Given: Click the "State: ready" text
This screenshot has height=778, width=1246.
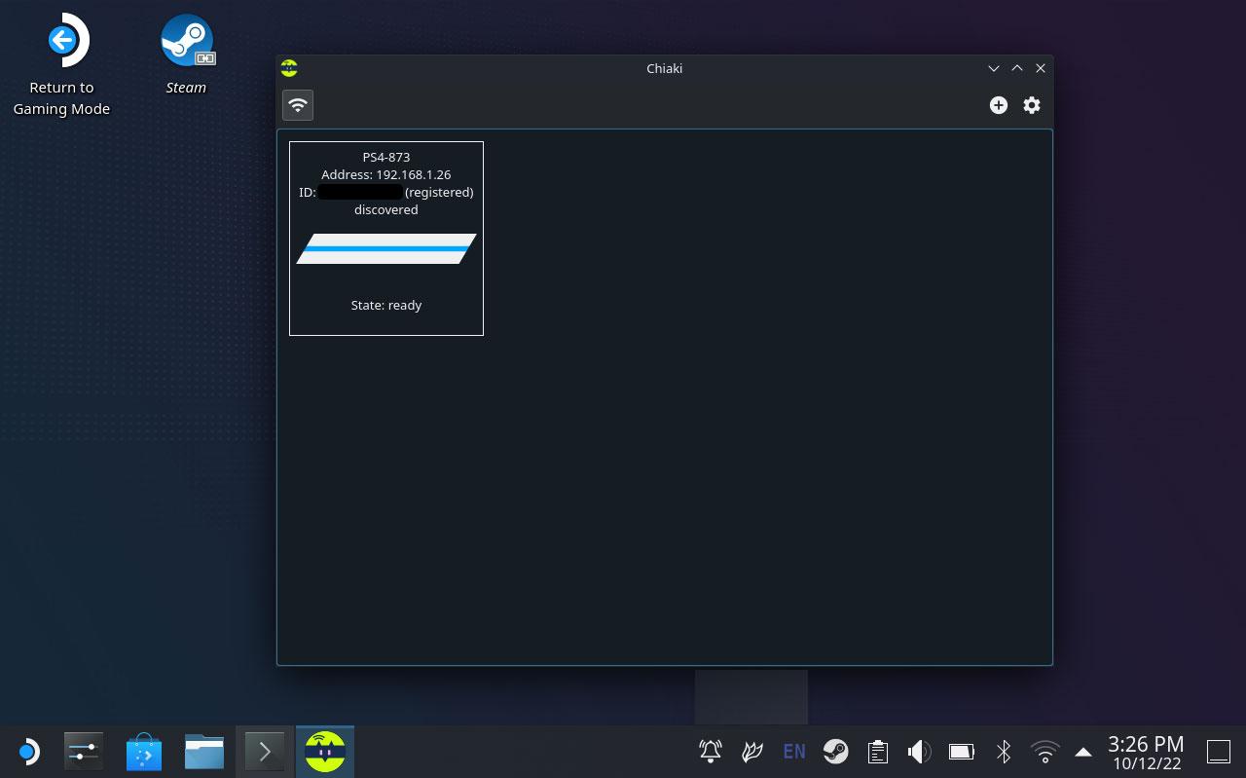Looking at the screenshot, I should coord(386,305).
